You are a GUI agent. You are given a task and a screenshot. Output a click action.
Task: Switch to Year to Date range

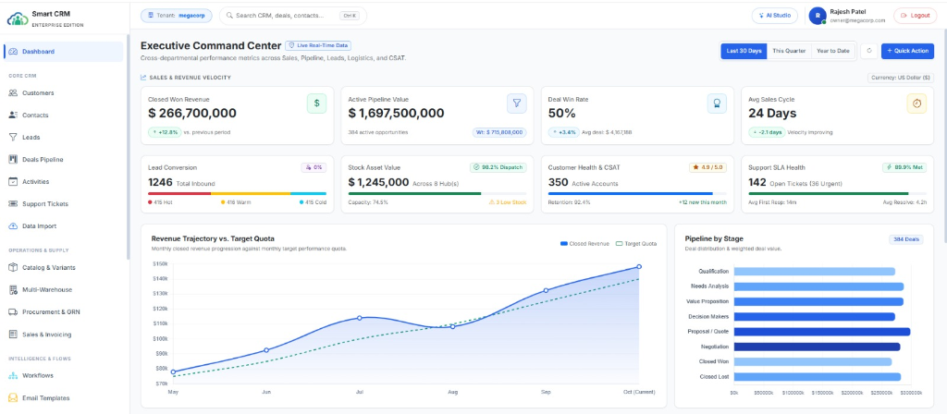click(833, 52)
